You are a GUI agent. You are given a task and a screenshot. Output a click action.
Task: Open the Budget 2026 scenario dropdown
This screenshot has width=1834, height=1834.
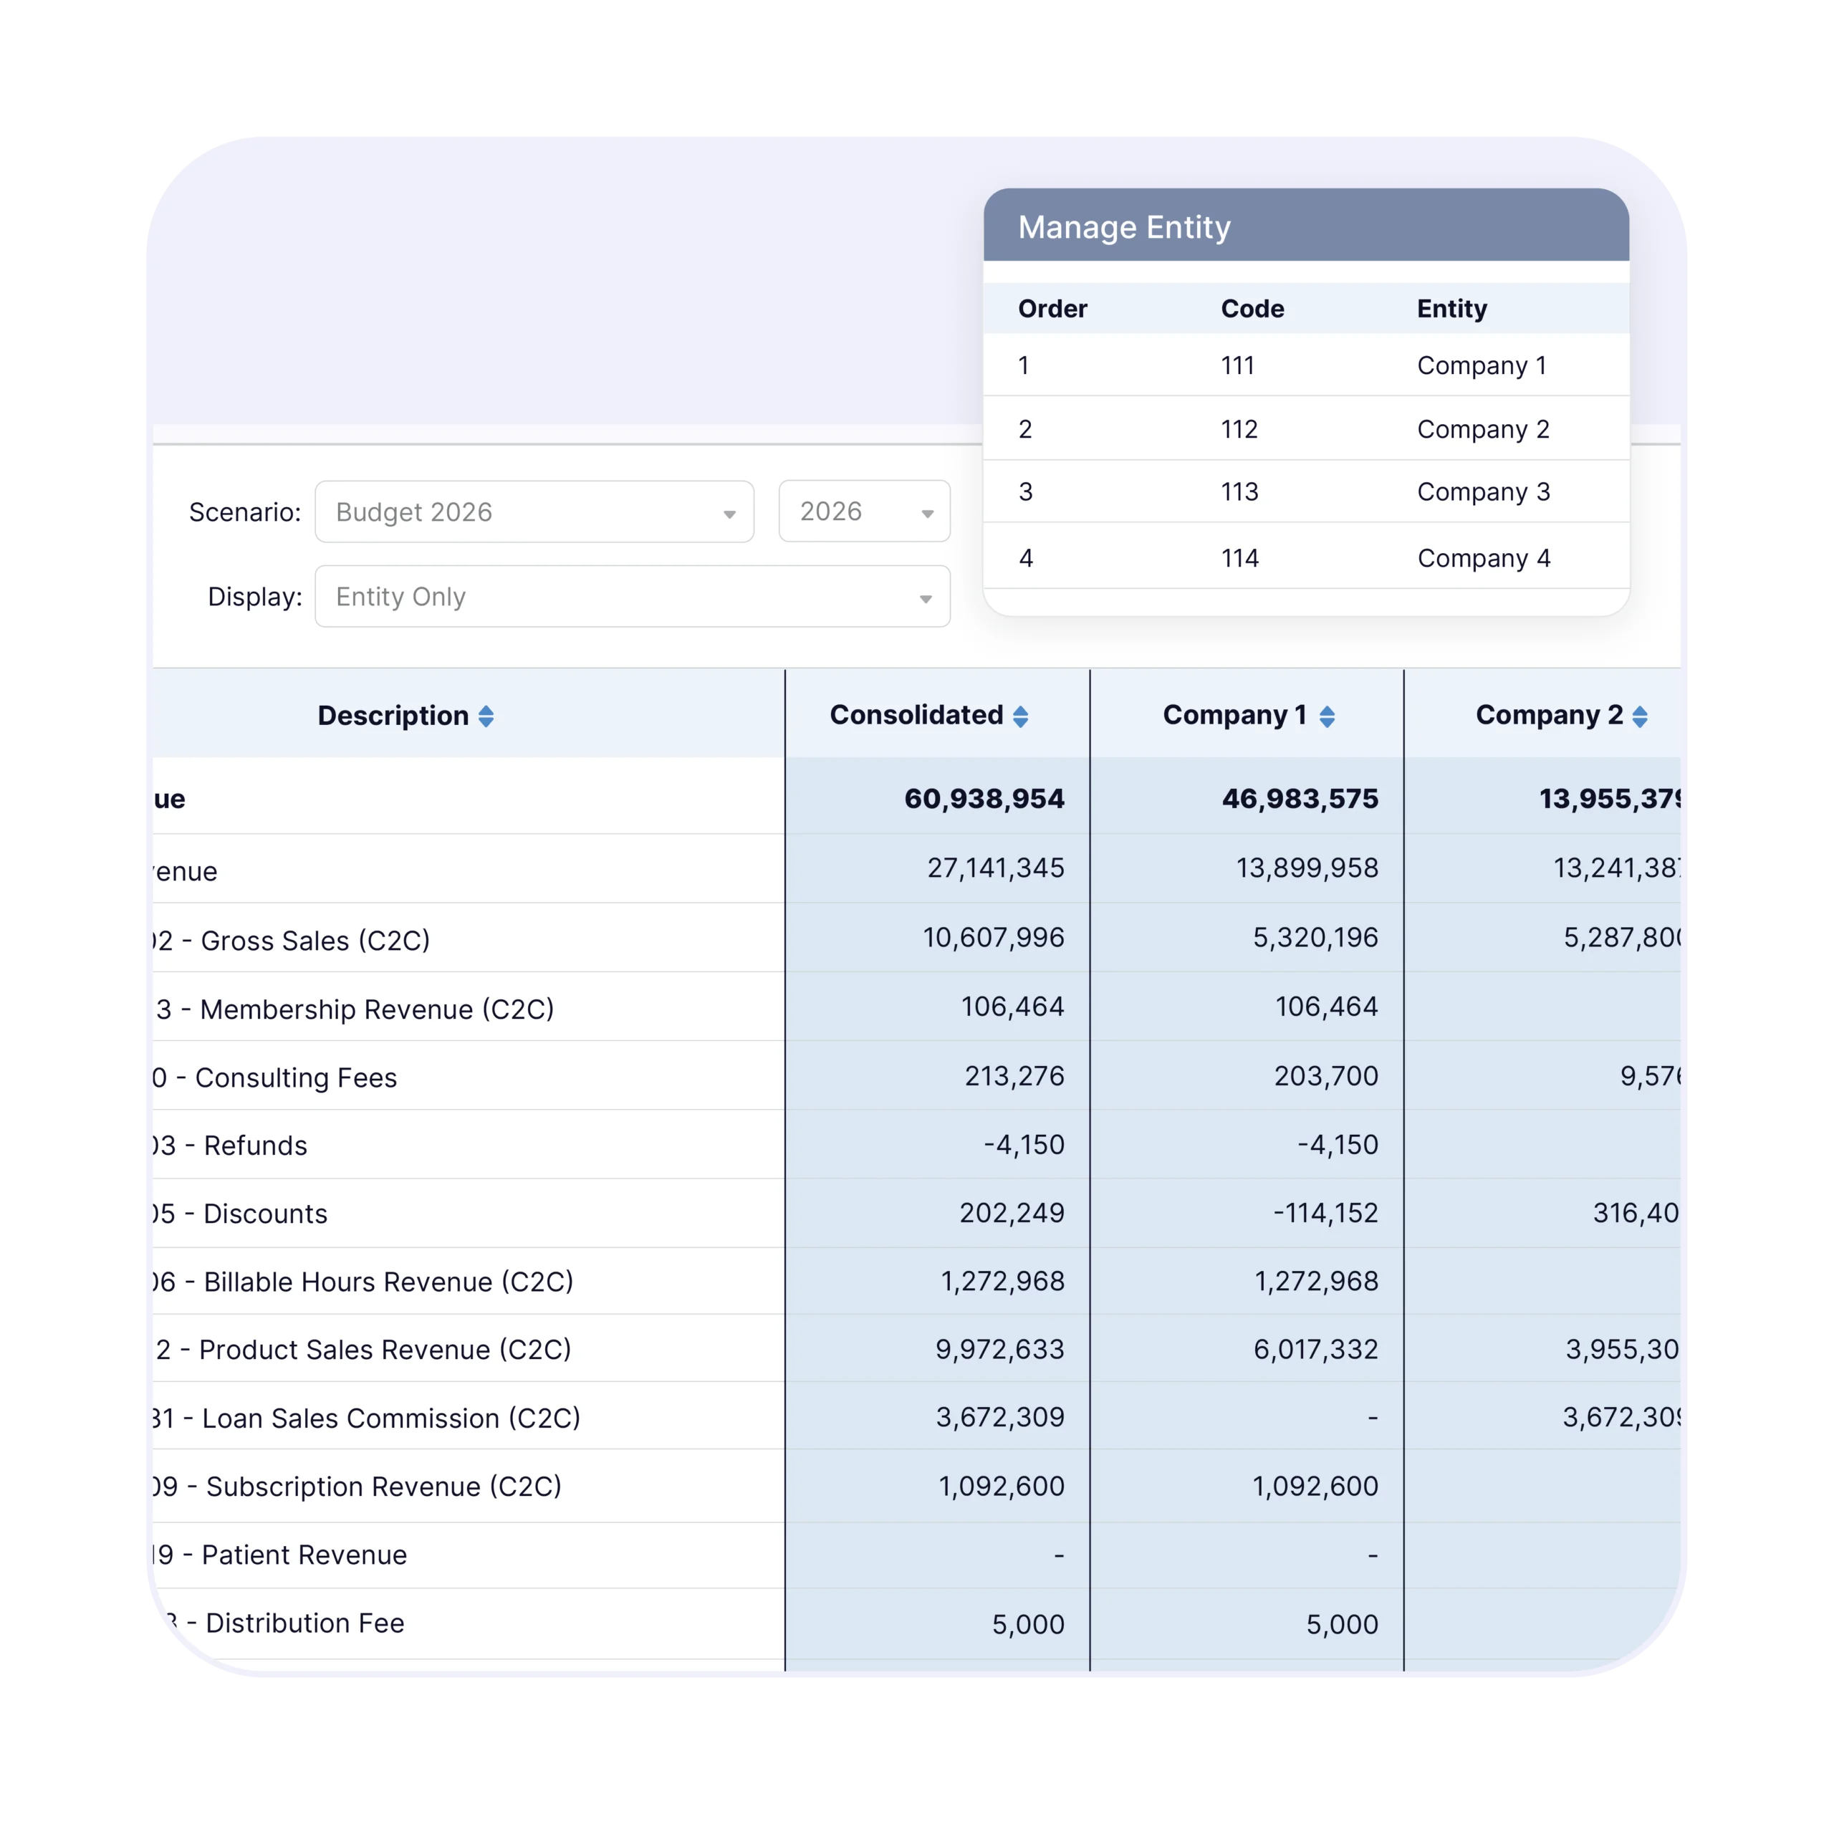click(x=534, y=513)
